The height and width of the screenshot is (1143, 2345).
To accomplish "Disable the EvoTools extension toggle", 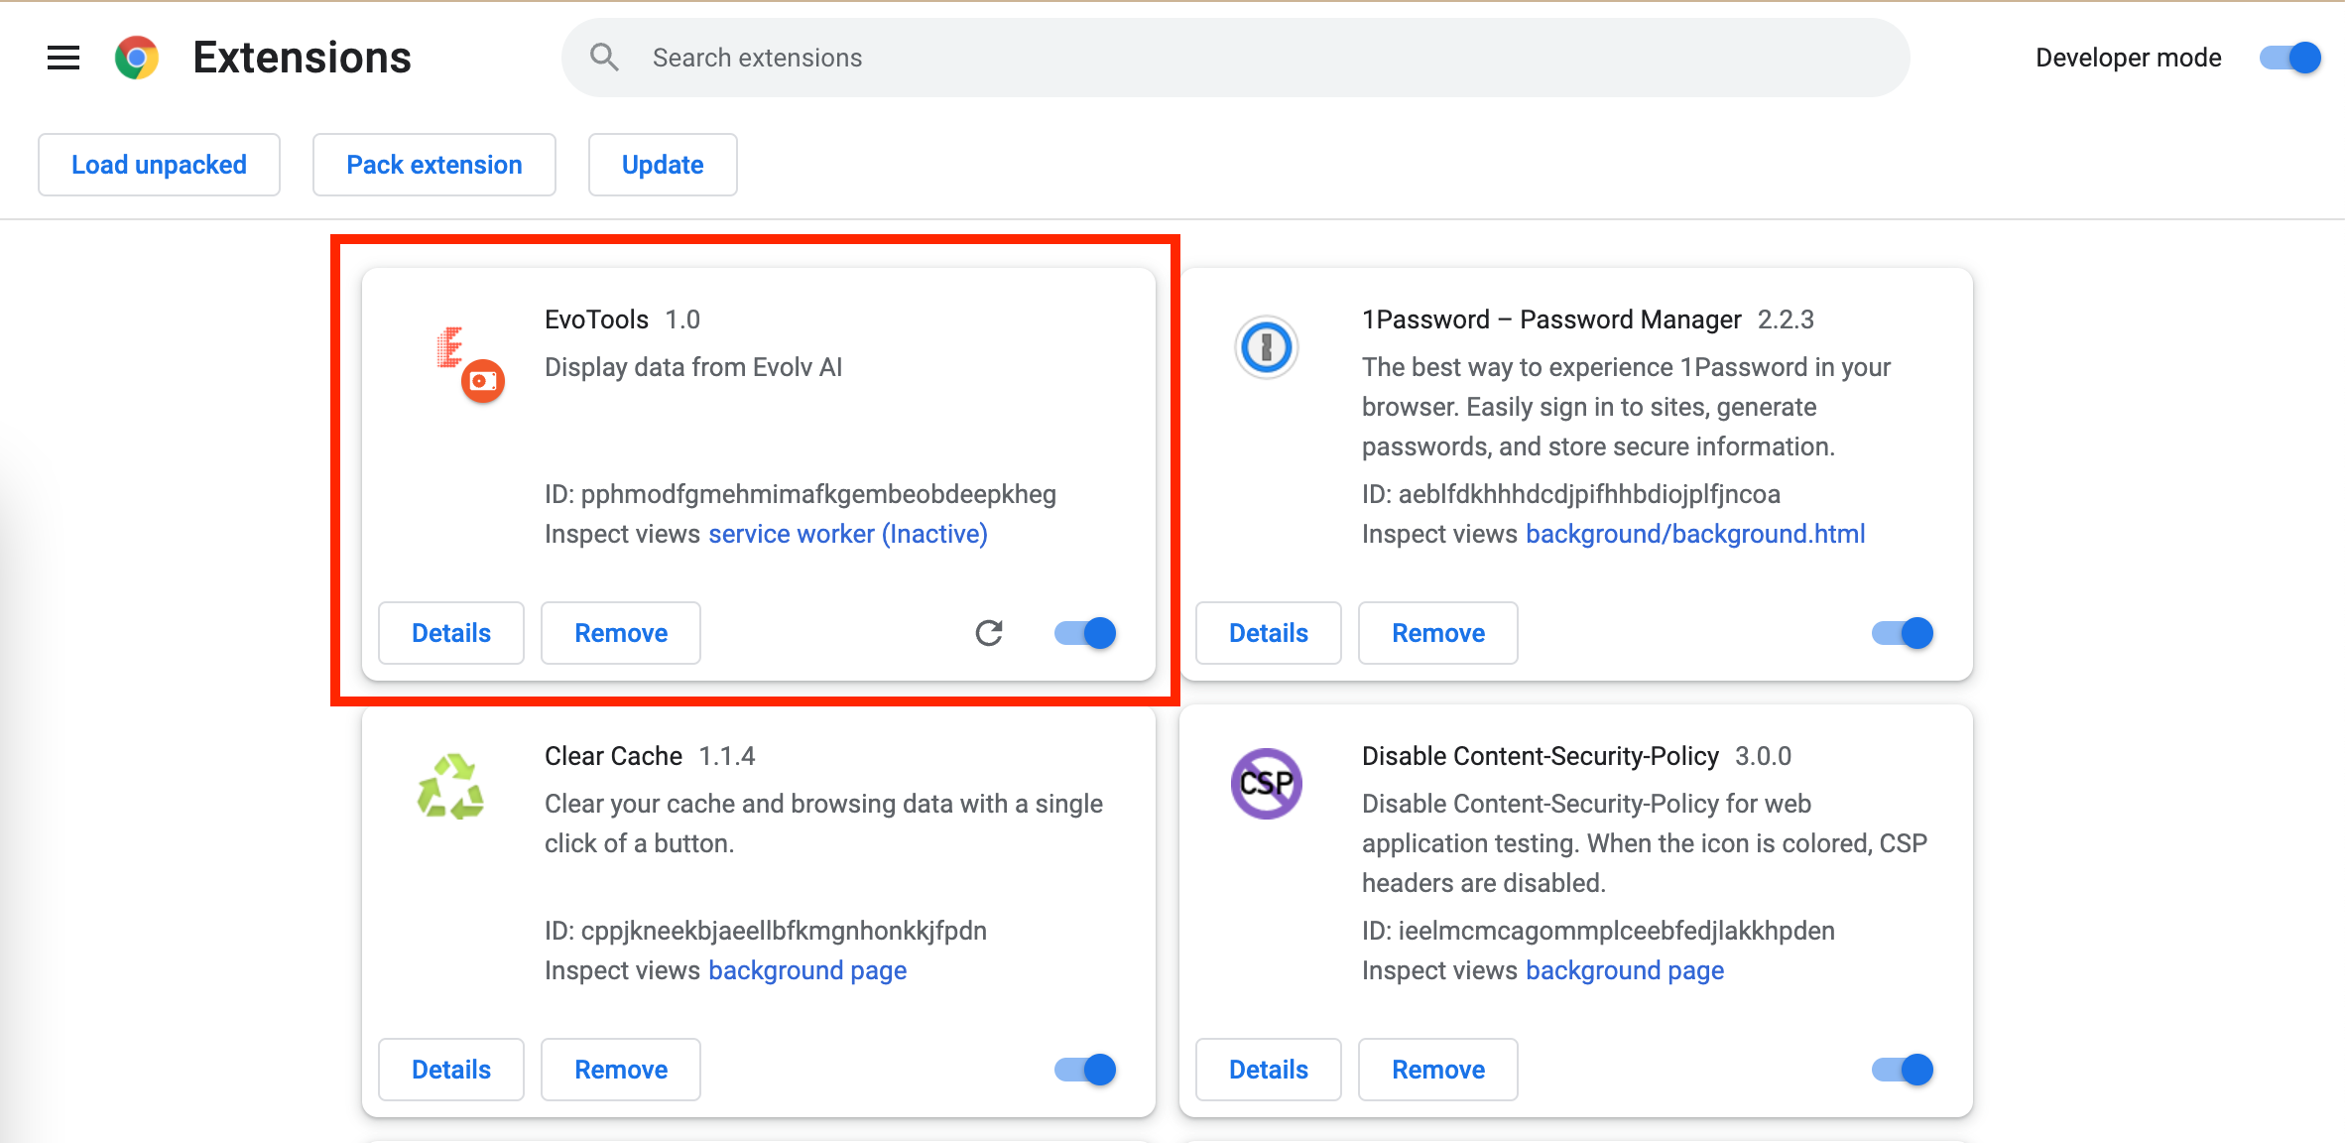I will coord(1085,633).
